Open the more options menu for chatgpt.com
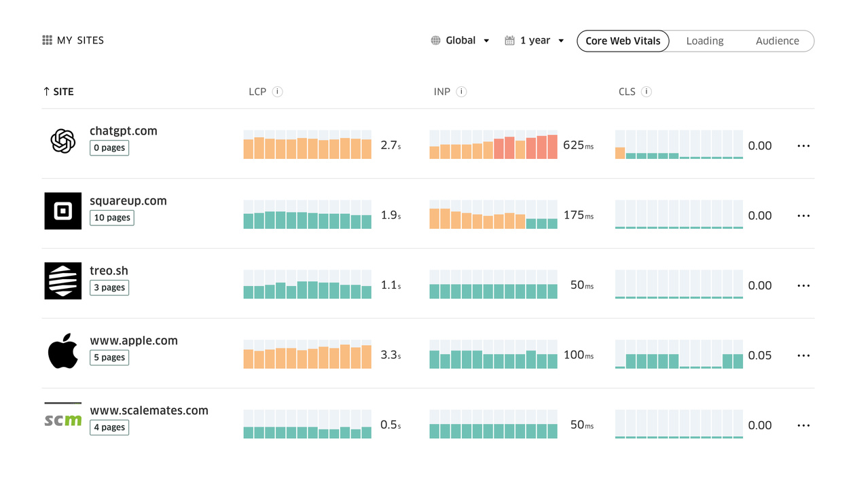Image resolution: width=853 pixels, height=485 pixels. [x=803, y=146]
